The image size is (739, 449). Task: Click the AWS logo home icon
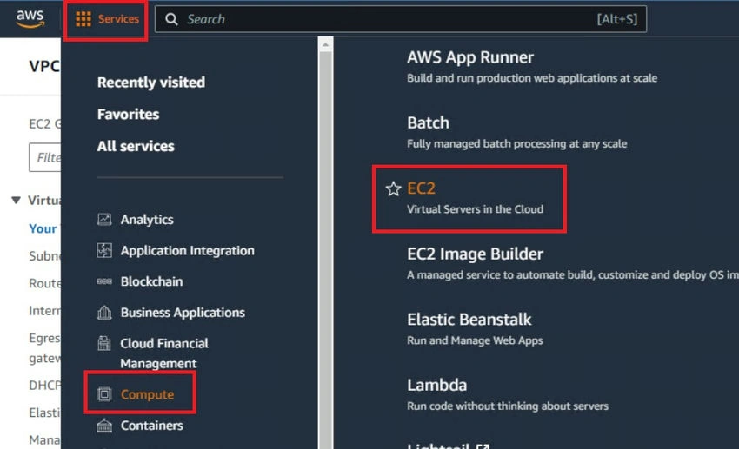coord(30,18)
